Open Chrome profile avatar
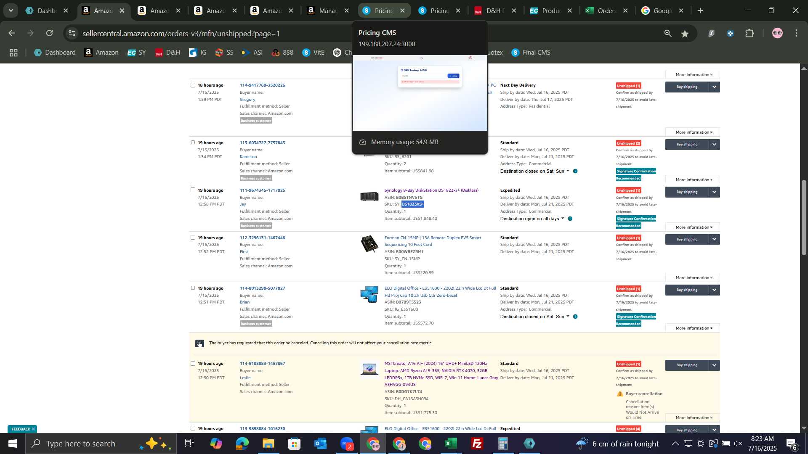The image size is (808, 454). [777, 33]
